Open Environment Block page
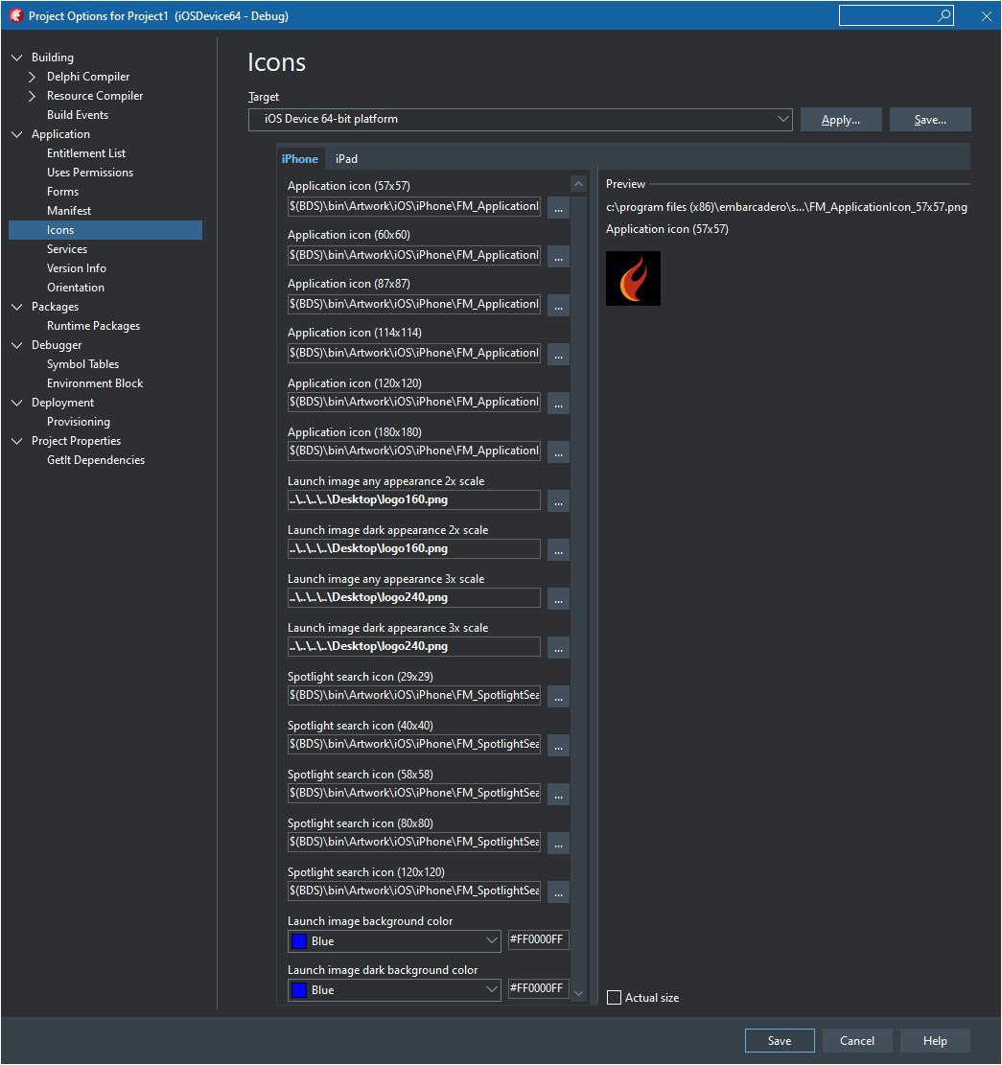The height and width of the screenshot is (1065, 1002). point(94,383)
